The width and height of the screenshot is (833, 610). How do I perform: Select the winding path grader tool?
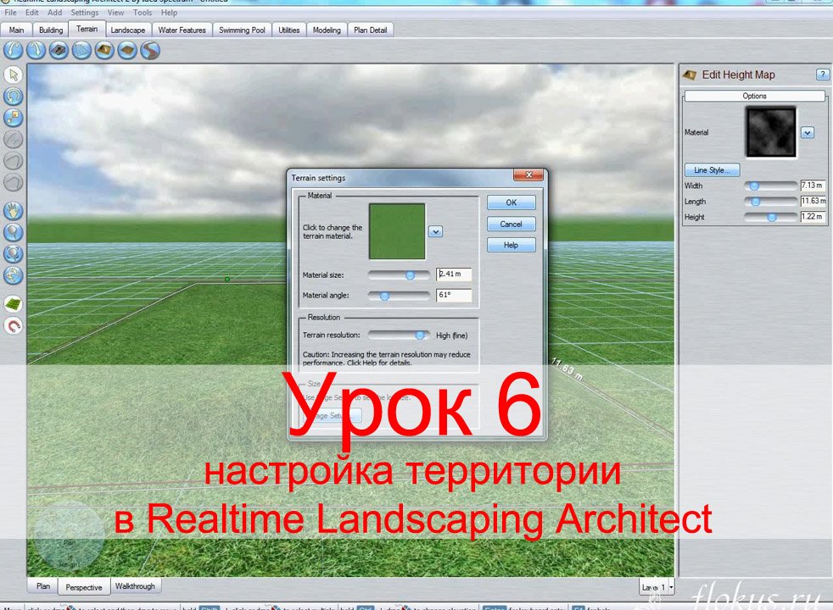(x=150, y=50)
